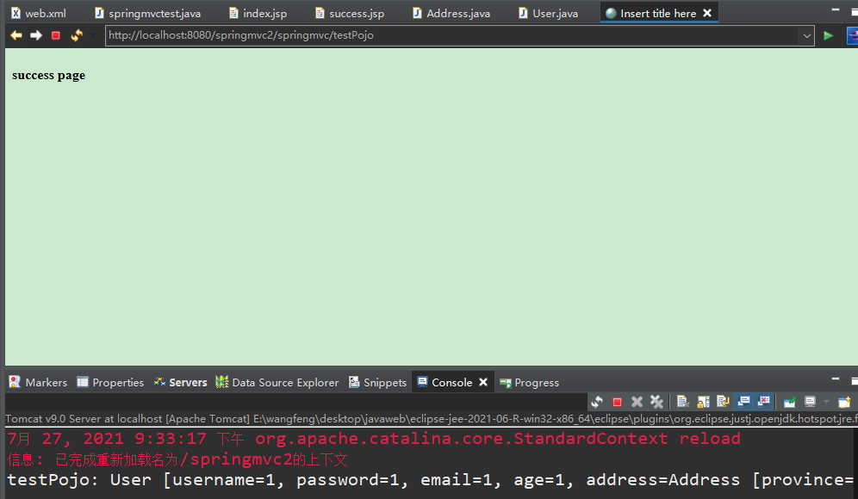Click the 'success page' text
858x499 pixels.
click(x=49, y=76)
